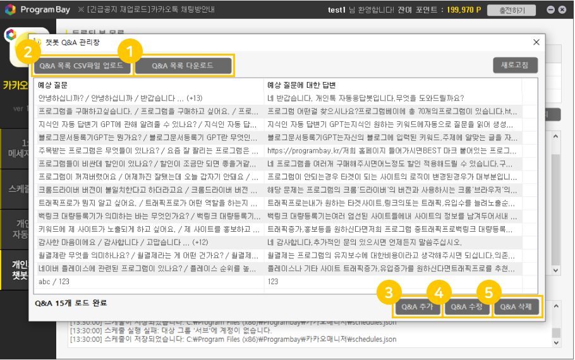Click the Q&A 목록 CSV파일 업로드 button
The image size is (575, 360).
click(x=82, y=66)
